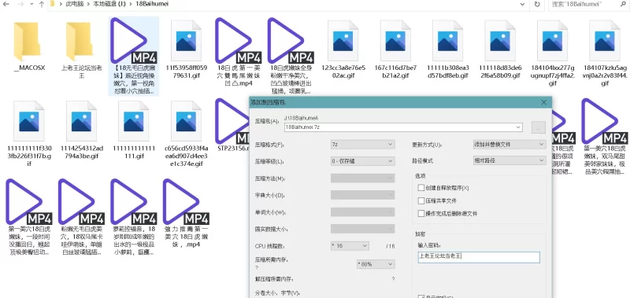Click the browse button next to archive name
The image size is (630, 298).
(x=539, y=127)
